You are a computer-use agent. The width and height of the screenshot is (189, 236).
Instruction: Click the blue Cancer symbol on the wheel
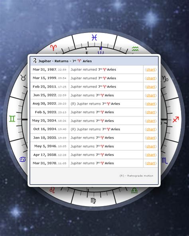[23, 159]
